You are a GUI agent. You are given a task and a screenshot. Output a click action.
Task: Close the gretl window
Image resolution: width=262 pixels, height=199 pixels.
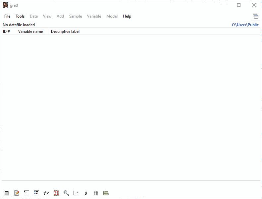click(254, 5)
